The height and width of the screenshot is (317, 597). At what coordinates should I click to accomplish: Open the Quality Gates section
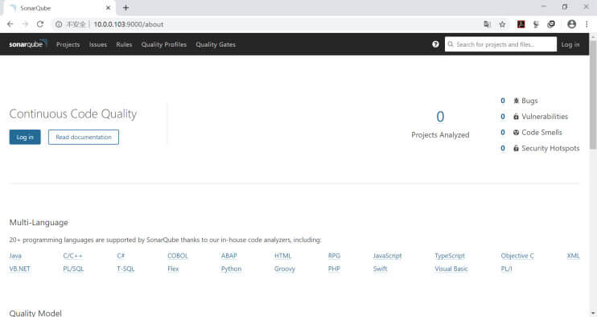pos(216,44)
